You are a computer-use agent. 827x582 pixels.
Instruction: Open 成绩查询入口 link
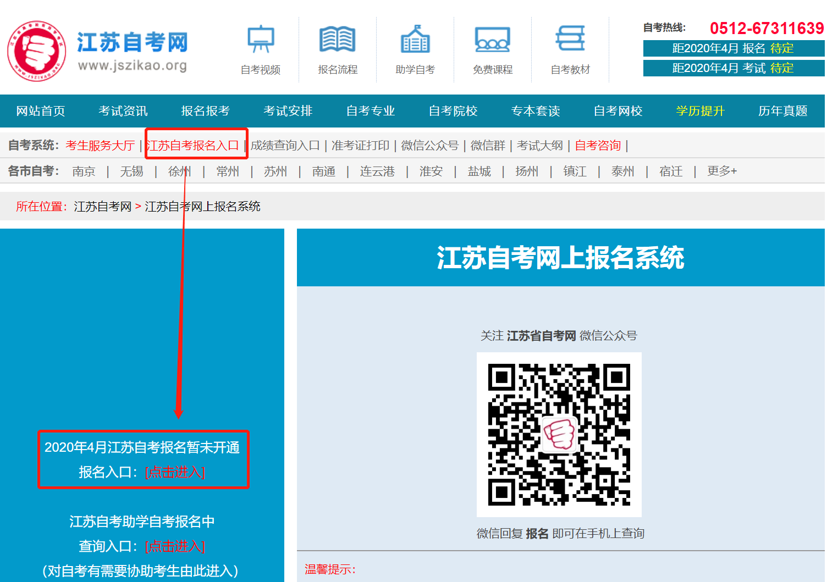[285, 146]
